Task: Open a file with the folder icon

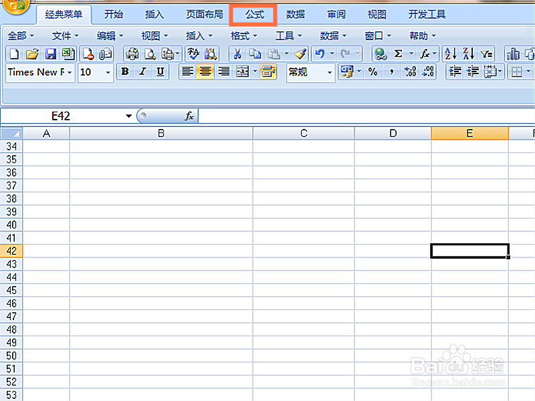Action: coord(32,54)
